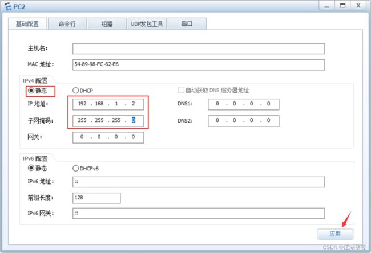Select the DHCPv6 radio button

76,169
